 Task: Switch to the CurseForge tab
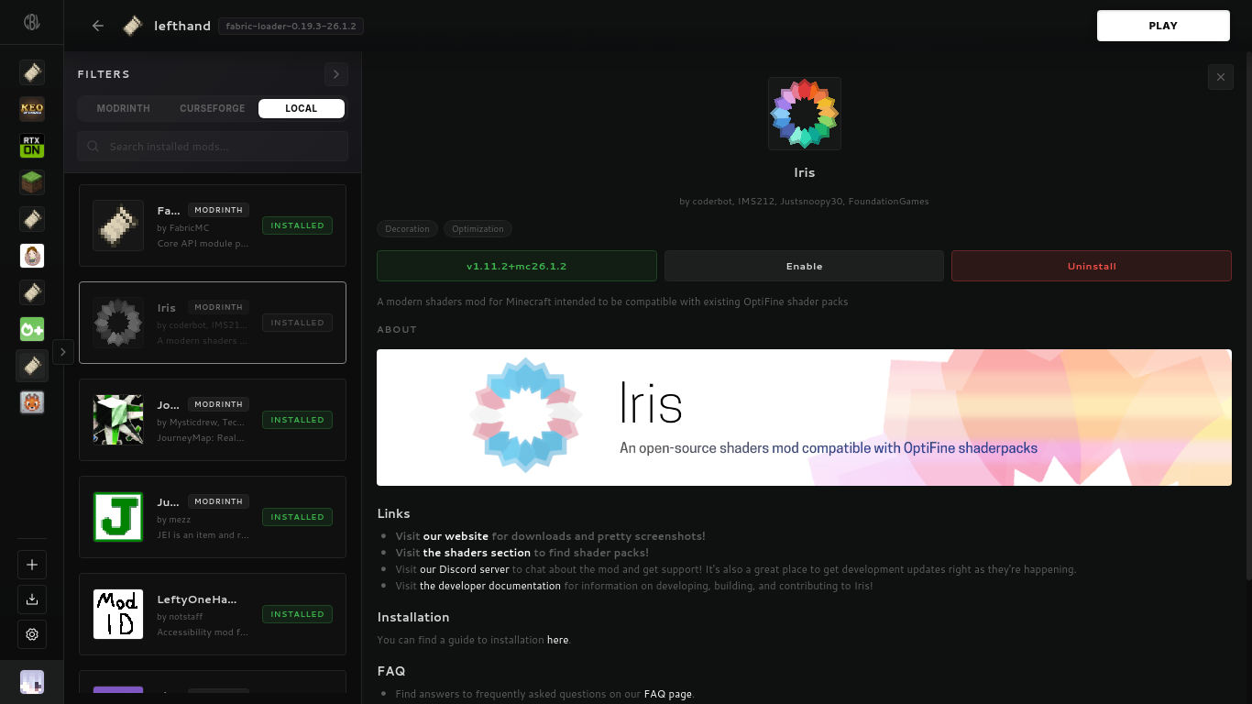click(x=213, y=108)
